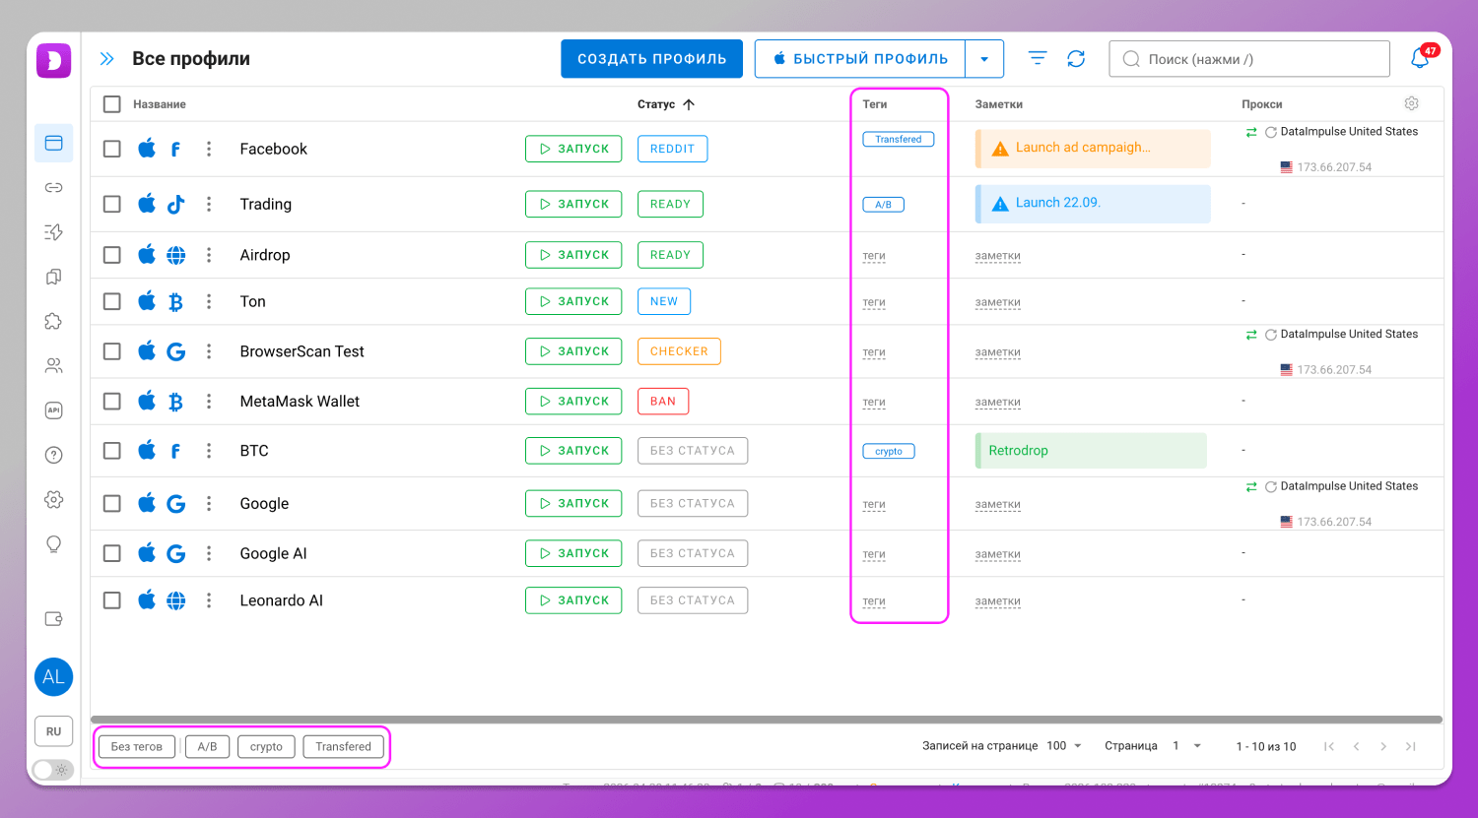Open records per page dropdown
The width and height of the screenshot is (1478, 818).
[1064, 746]
